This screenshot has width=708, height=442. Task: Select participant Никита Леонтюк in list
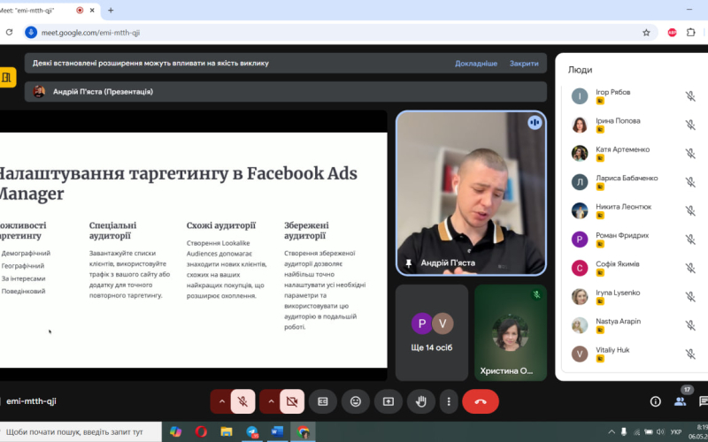(x=635, y=210)
